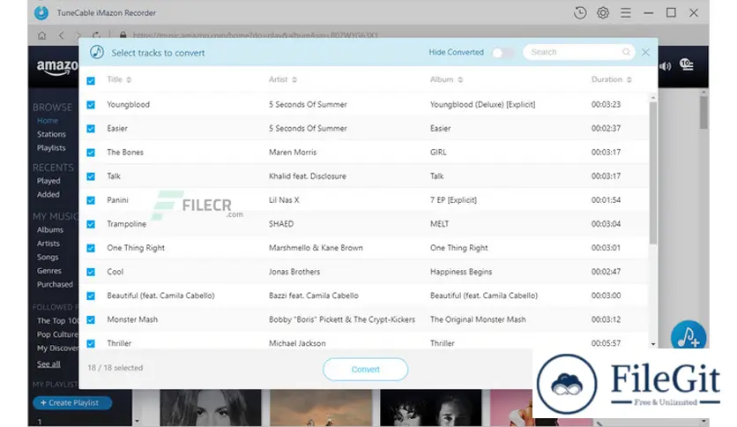Uncheck the Monster Mash checkbox
Image resolution: width=737 pixels, height=427 pixels.
pyautogui.click(x=91, y=320)
